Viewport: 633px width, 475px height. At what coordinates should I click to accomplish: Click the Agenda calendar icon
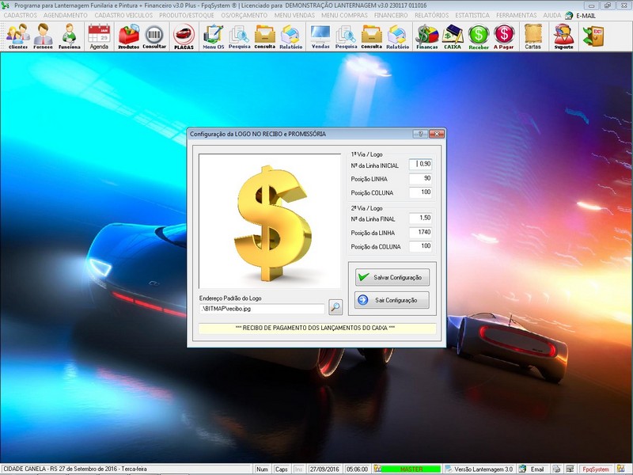click(x=99, y=36)
